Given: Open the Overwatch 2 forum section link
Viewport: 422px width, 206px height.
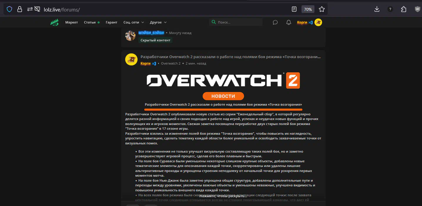Looking at the screenshot, I should pyautogui.click(x=170, y=63).
